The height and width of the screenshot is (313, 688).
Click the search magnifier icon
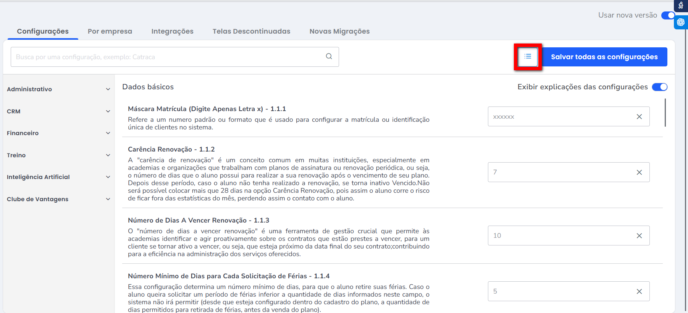point(329,56)
